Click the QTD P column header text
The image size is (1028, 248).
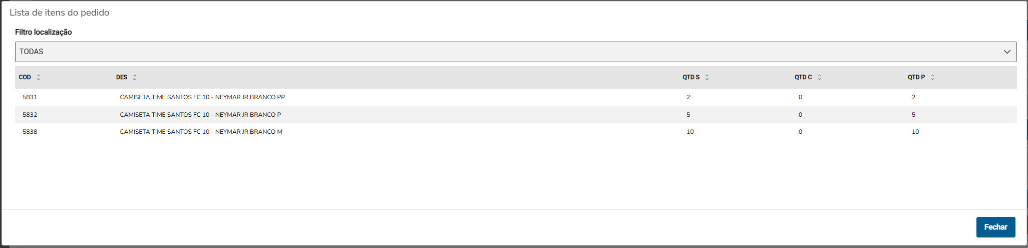click(x=916, y=77)
